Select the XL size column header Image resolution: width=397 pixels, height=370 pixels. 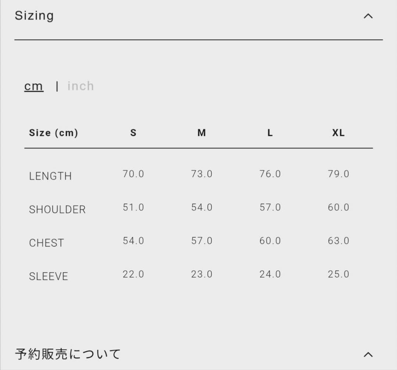click(339, 133)
